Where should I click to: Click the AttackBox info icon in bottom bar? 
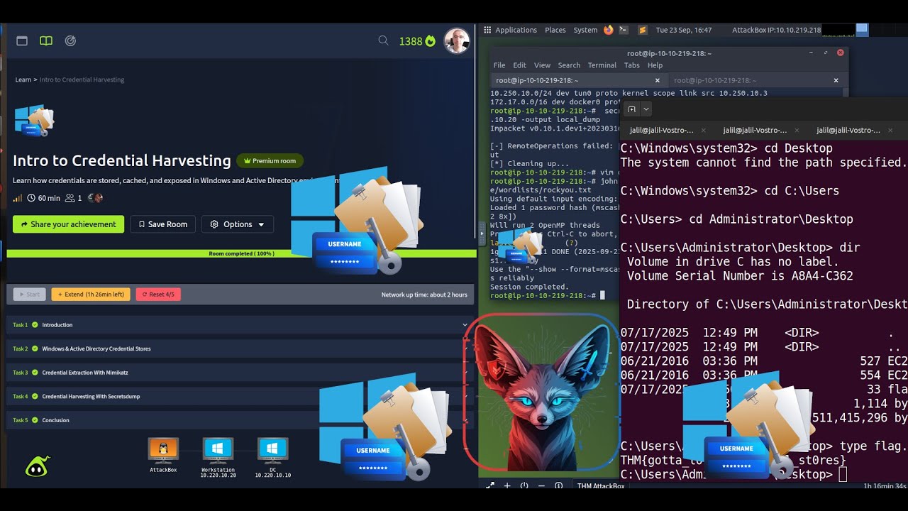558,486
